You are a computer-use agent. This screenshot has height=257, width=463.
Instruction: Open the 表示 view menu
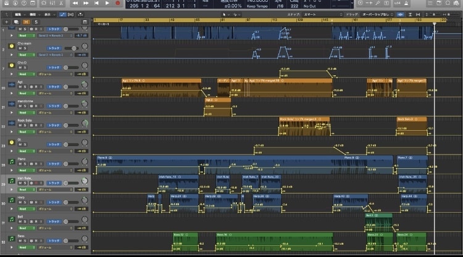49,14
